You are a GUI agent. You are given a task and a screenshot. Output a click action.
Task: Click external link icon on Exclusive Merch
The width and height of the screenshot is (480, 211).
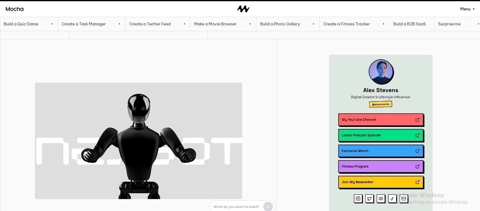[417, 151]
